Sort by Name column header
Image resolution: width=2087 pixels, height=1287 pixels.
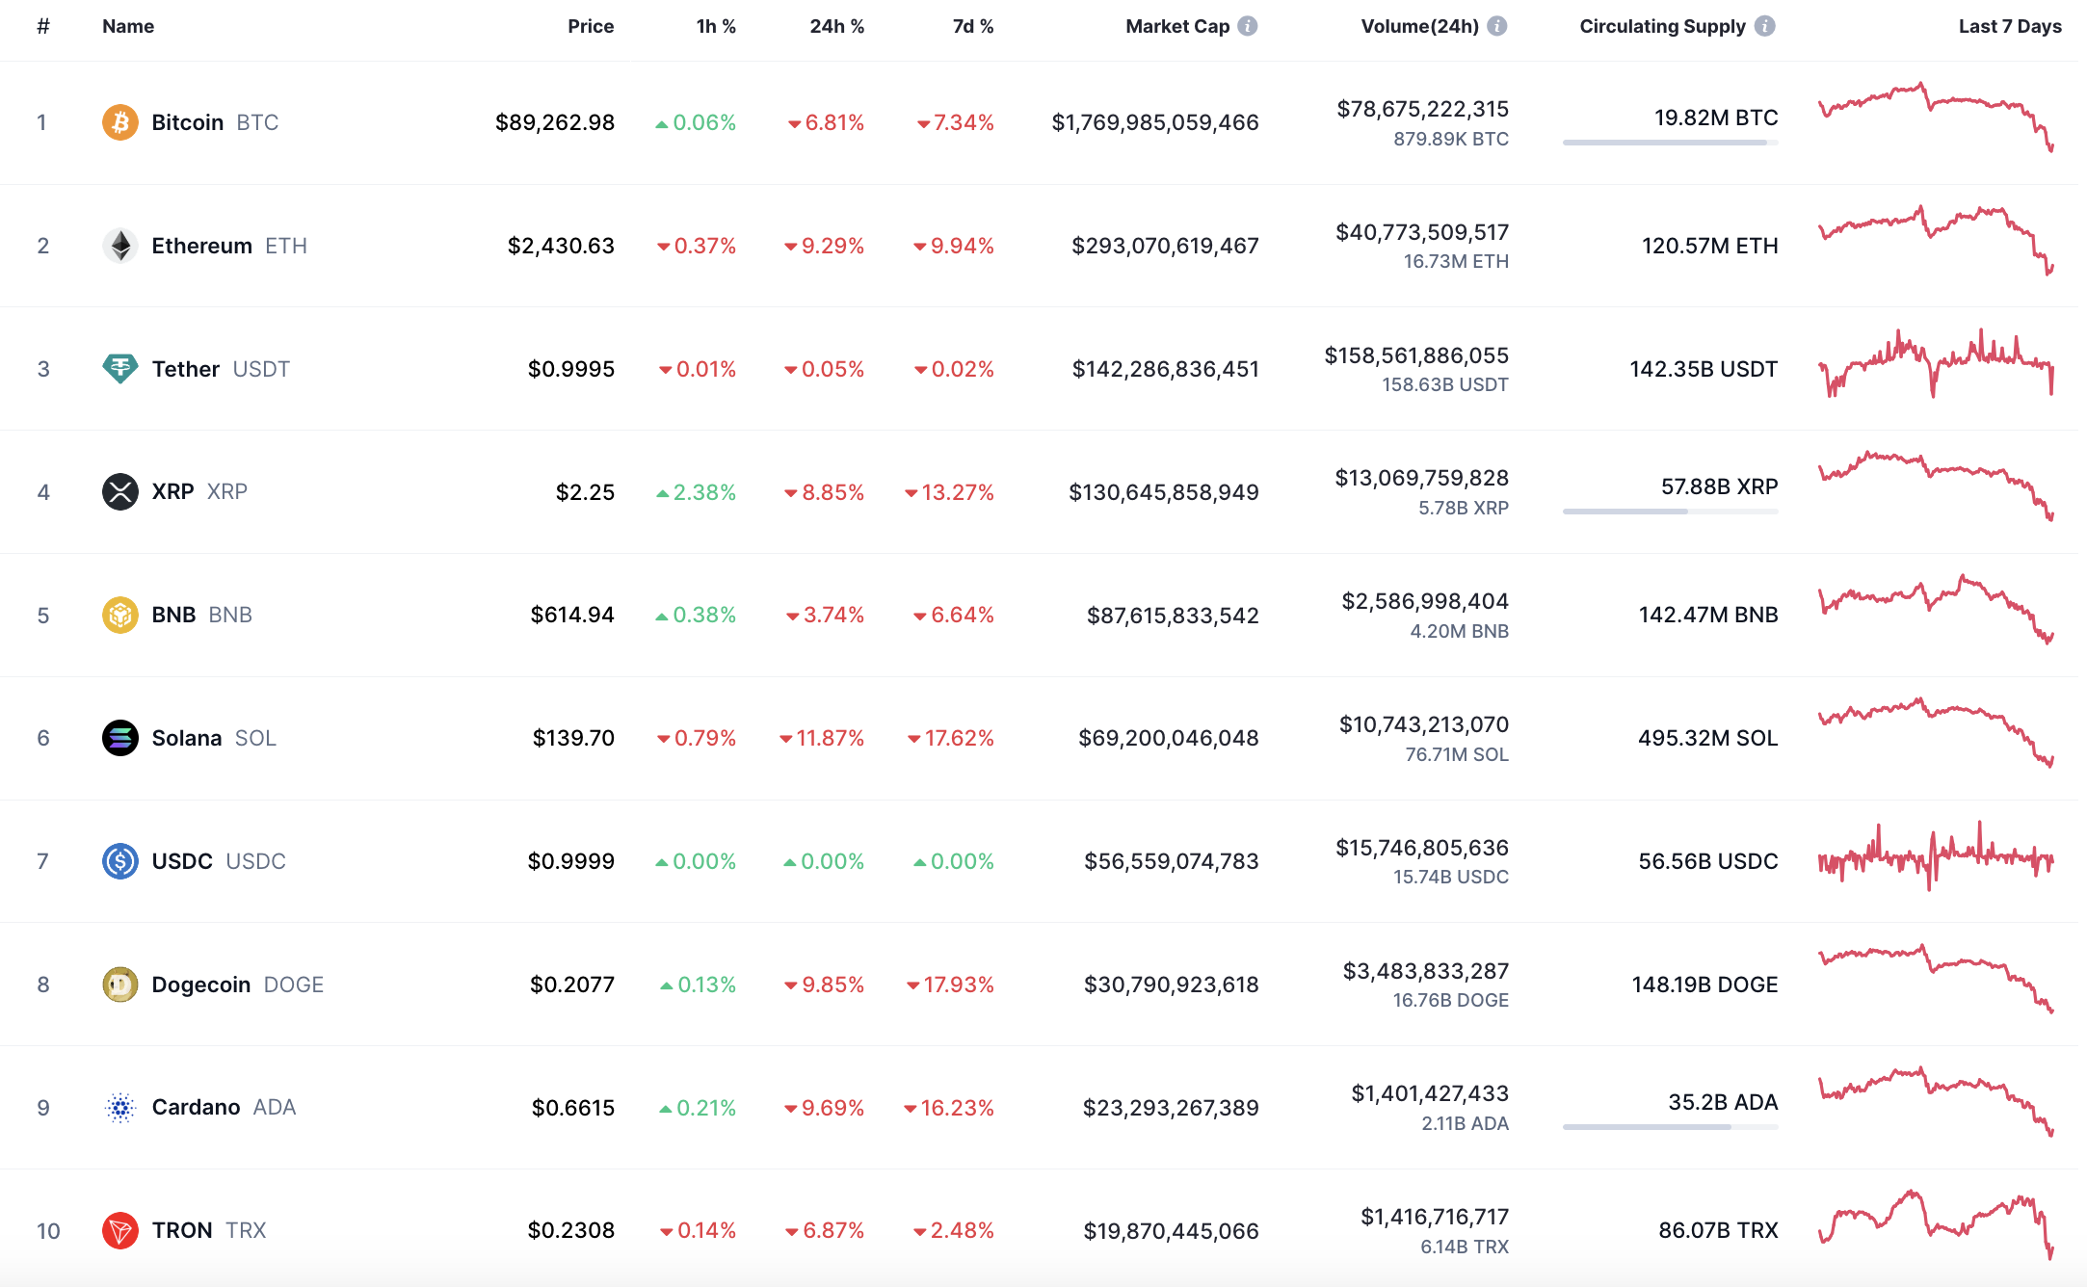pyautogui.click(x=128, y=26)
